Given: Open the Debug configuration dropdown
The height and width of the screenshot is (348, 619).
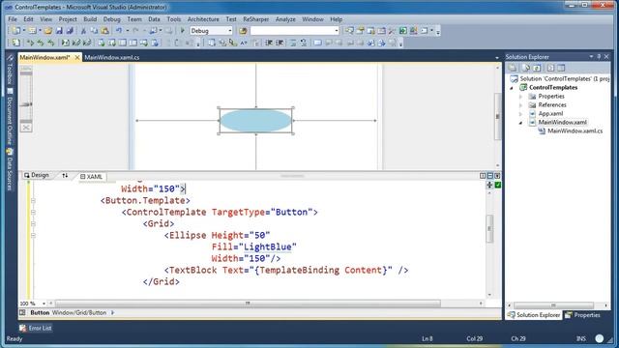Looking at the screenshot, I should click(x=230, y=30).
